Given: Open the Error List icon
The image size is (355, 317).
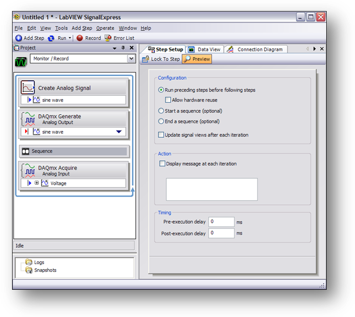Looking at the screenshot, I should (x=108, y=38).
